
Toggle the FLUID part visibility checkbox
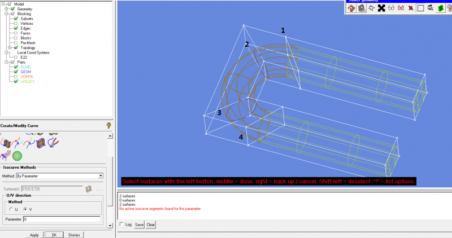[16, 67]
